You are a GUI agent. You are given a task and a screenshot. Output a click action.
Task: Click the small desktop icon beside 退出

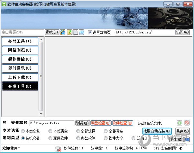[187, 140]
